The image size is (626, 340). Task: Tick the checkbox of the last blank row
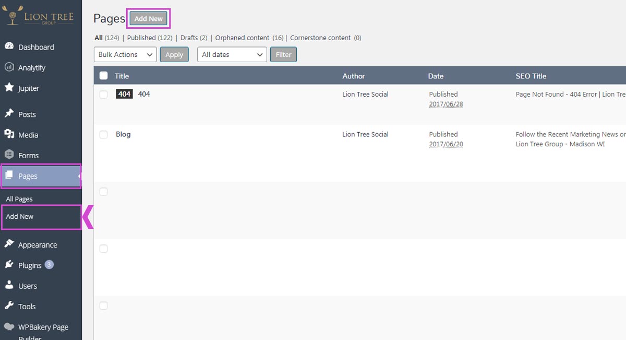tap(103, 306)
